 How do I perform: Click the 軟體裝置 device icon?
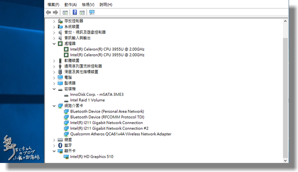pos(60,61)
